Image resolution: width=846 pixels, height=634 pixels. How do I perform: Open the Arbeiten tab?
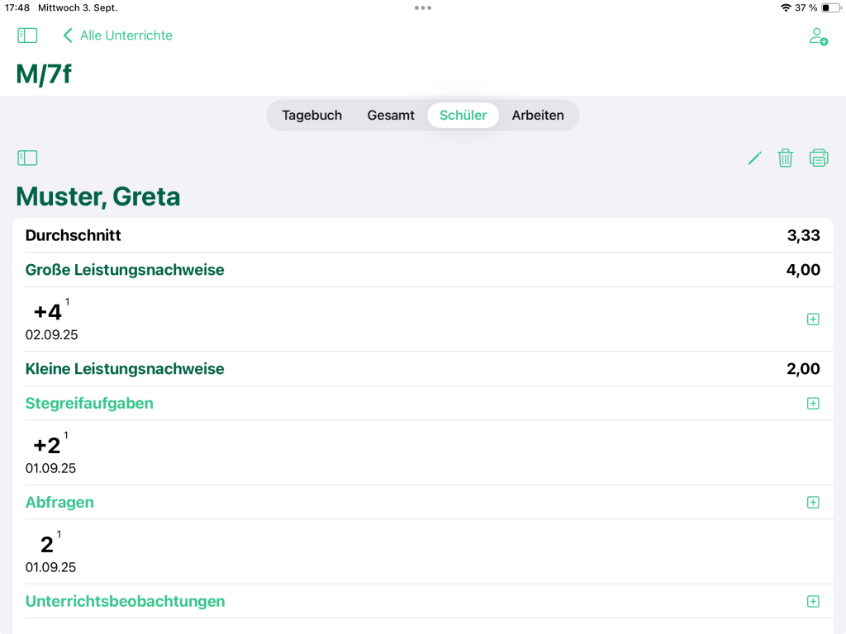[x=538, y=116]
